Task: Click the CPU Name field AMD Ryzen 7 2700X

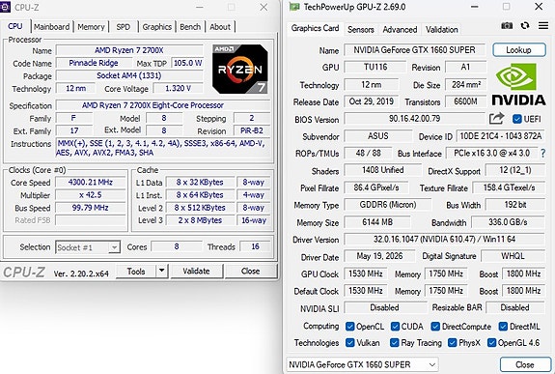Action: tap(129, 50)
